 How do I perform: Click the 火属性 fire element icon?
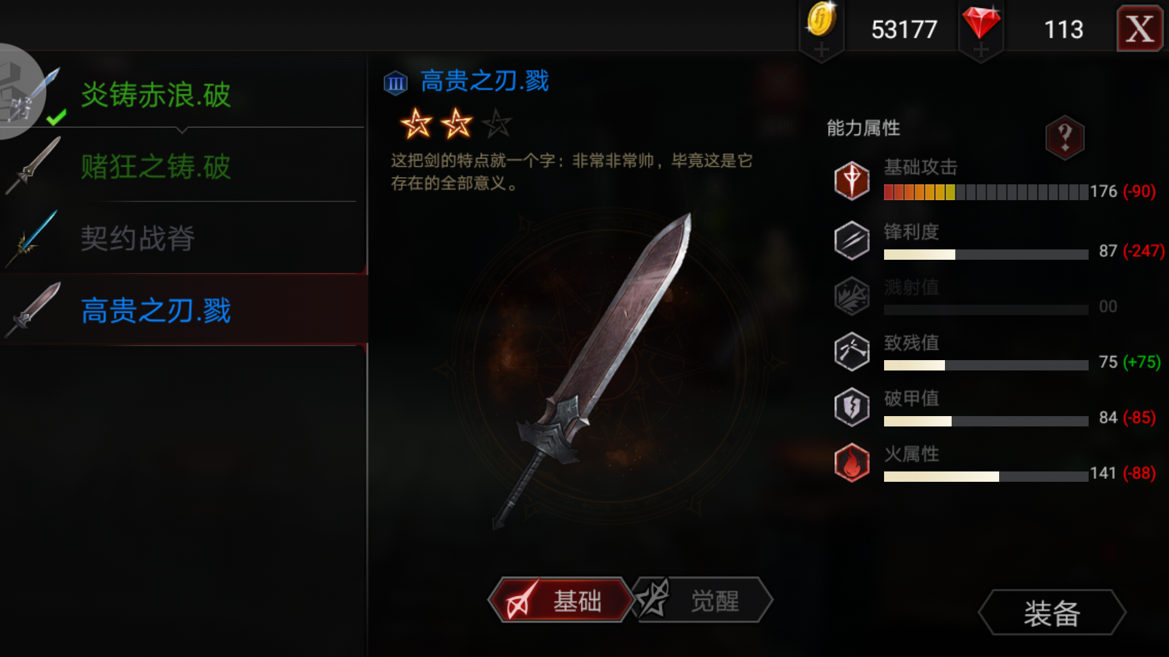coord(852,462)
